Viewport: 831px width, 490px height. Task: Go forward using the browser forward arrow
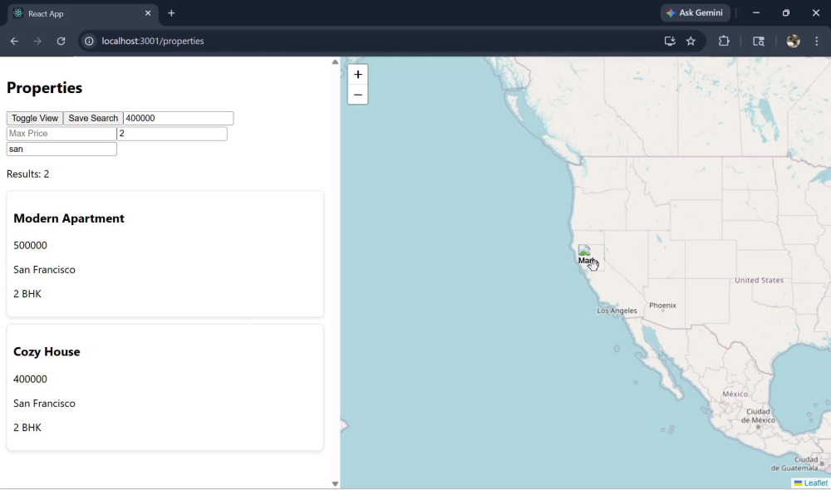tap(37, 41)
